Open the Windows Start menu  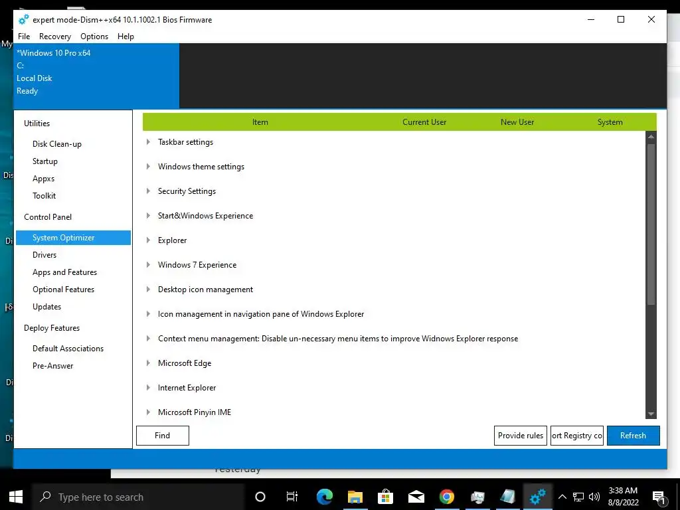(16, 497)
